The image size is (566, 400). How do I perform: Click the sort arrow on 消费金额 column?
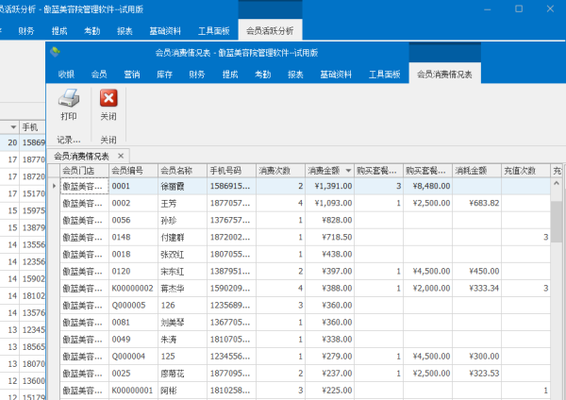(x=347, y=171)
